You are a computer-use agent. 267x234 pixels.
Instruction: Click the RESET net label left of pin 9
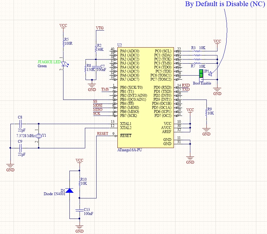(103, 134)
